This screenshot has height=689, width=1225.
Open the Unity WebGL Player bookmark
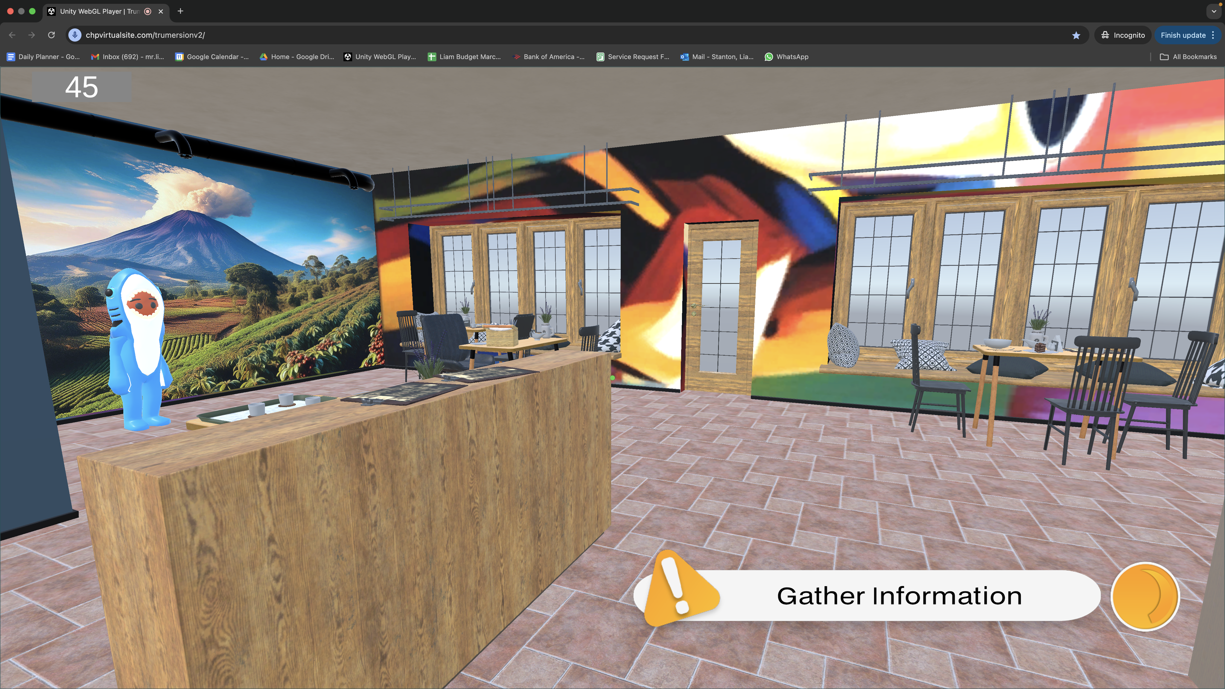[x=380, y=57]
